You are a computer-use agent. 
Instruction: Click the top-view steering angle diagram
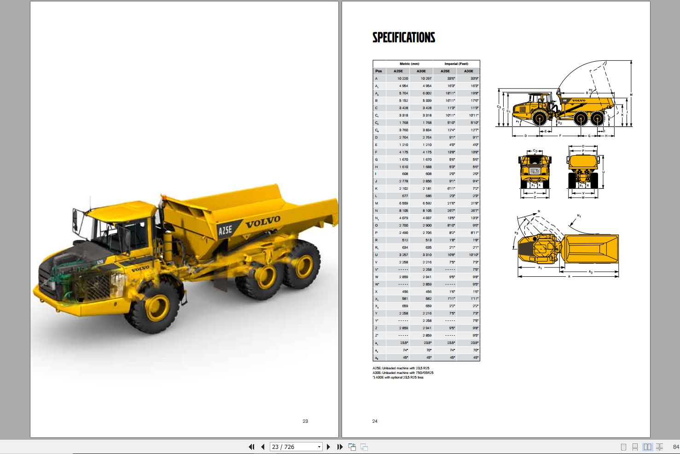[x=566, y=245]
